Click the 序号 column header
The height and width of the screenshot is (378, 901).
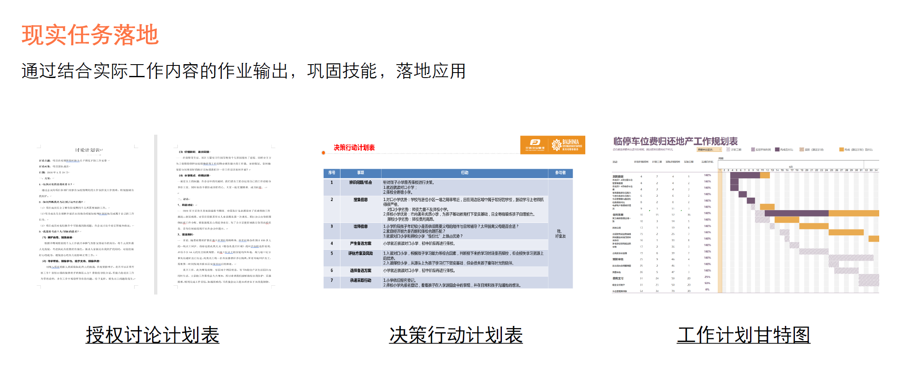coord(332,173)
